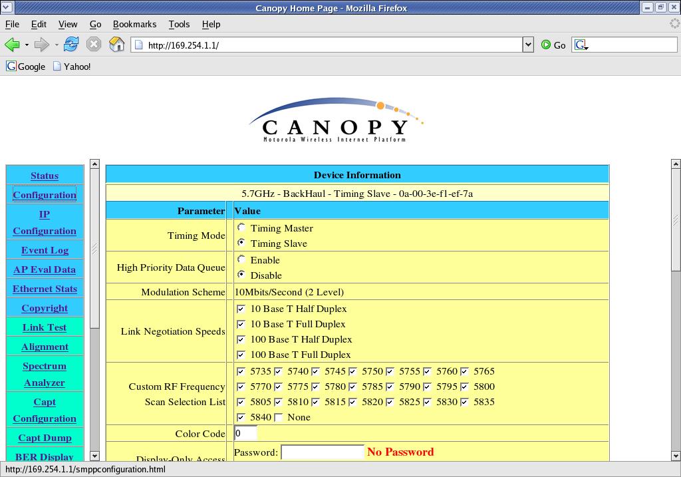Click the Forward arrow navigation icon
The width and height of the screenshot is (681, 477).
(x=41, y=45)
